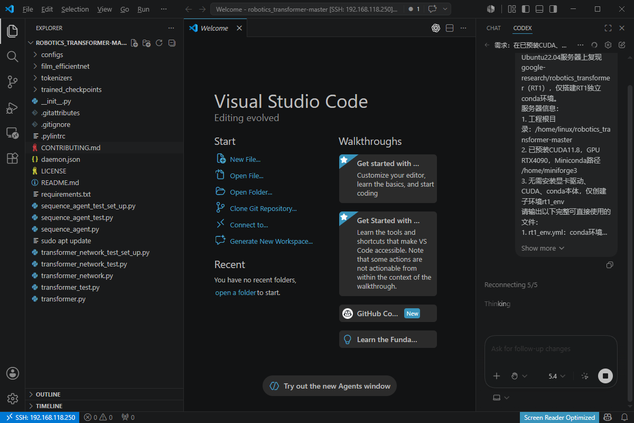Click the Ask for follow-up changes input
634x423 pixels.
point(551,349)
